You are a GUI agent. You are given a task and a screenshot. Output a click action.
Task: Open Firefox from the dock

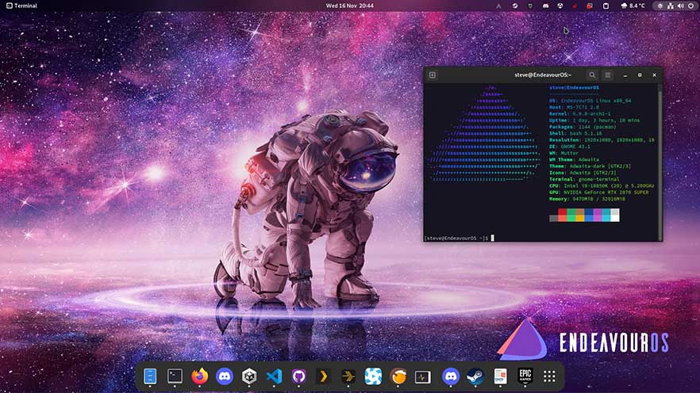click(200, 376)
